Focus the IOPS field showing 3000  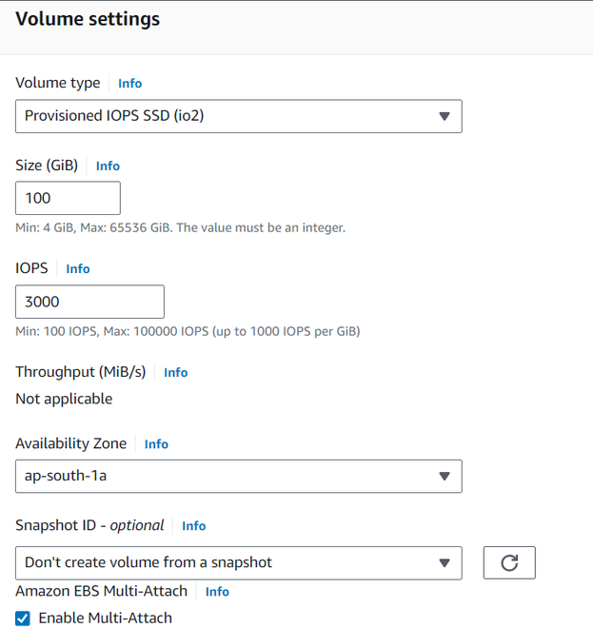point(89,302)
